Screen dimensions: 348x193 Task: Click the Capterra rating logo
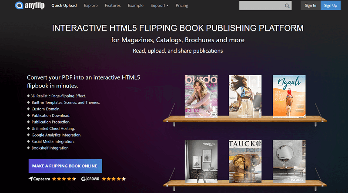[39, 179]
